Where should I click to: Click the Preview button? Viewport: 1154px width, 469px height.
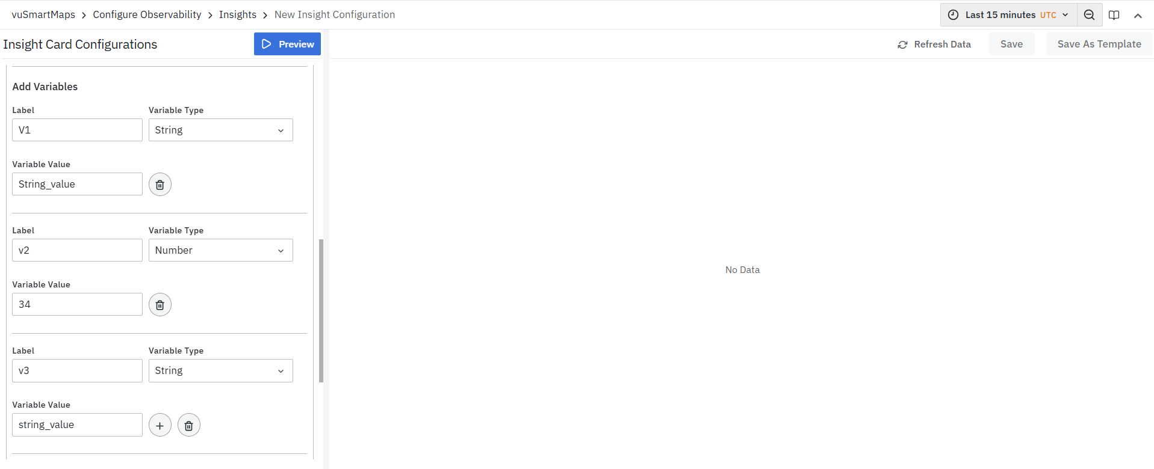point(287,44)
